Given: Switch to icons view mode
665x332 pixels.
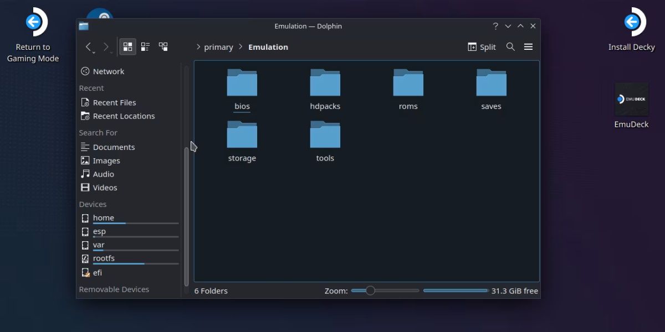Looking at the screenshot, I should pos(127,46).
